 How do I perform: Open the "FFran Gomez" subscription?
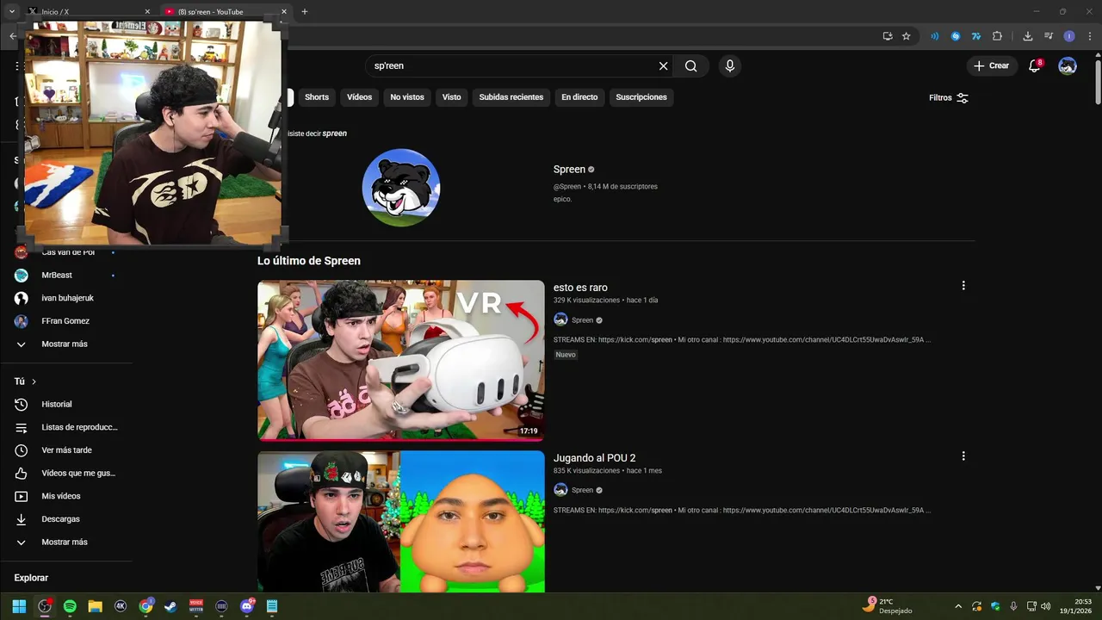(x=66, y=321)
